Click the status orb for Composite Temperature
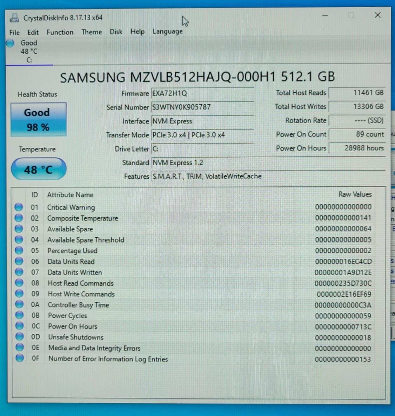The width and height of the screenshot is (395, 416). tap(19, 218)
